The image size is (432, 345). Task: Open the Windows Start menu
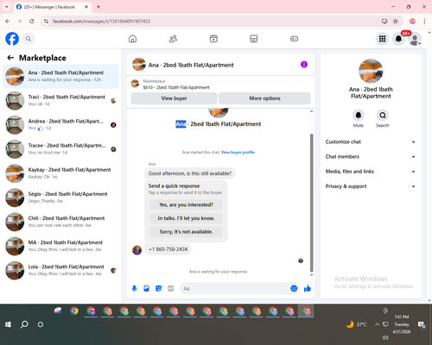tap(9, 324)
